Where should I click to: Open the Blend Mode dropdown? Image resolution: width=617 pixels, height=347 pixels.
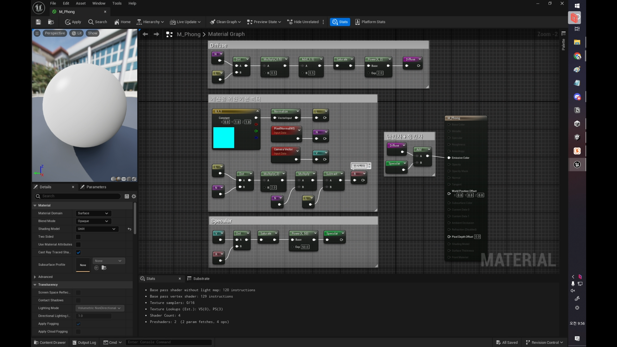click(x=93, y=221)
